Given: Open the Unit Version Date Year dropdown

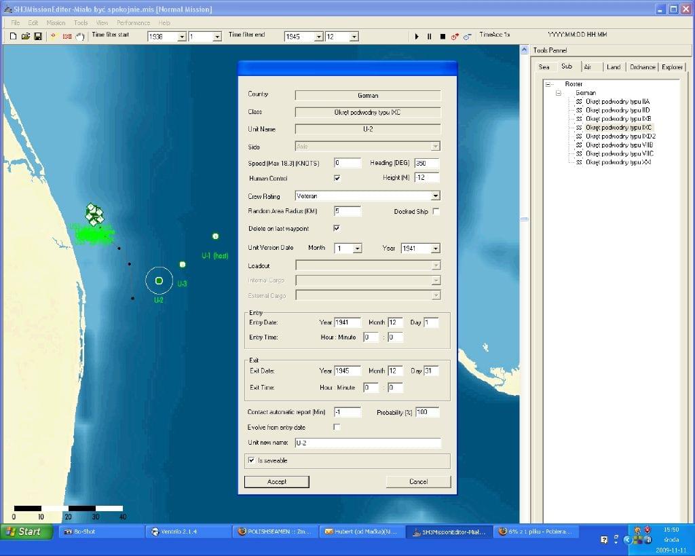Looking at the screenshot, I should click(435, 248).
